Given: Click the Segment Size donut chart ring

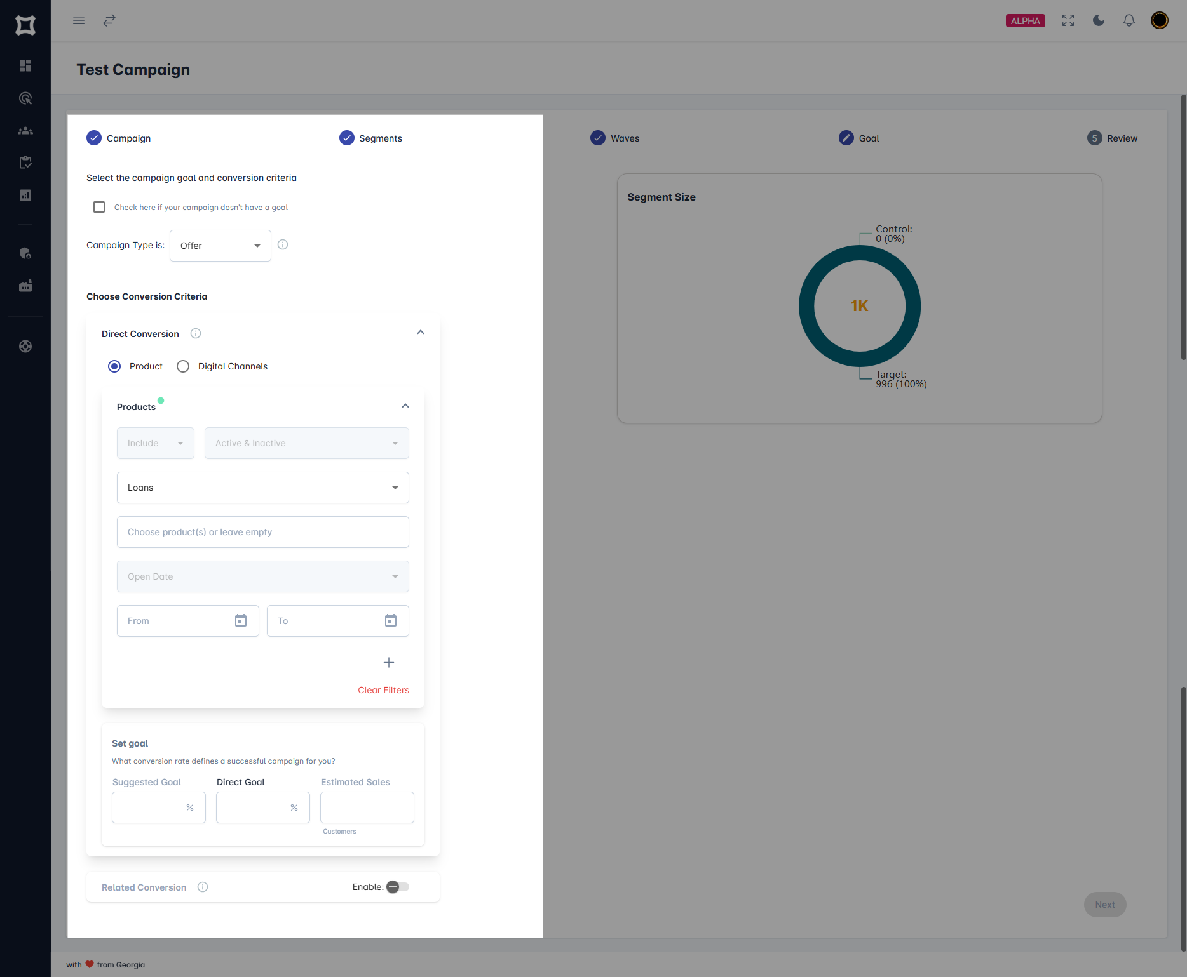Looking at the screenshot, I should 807,306.
